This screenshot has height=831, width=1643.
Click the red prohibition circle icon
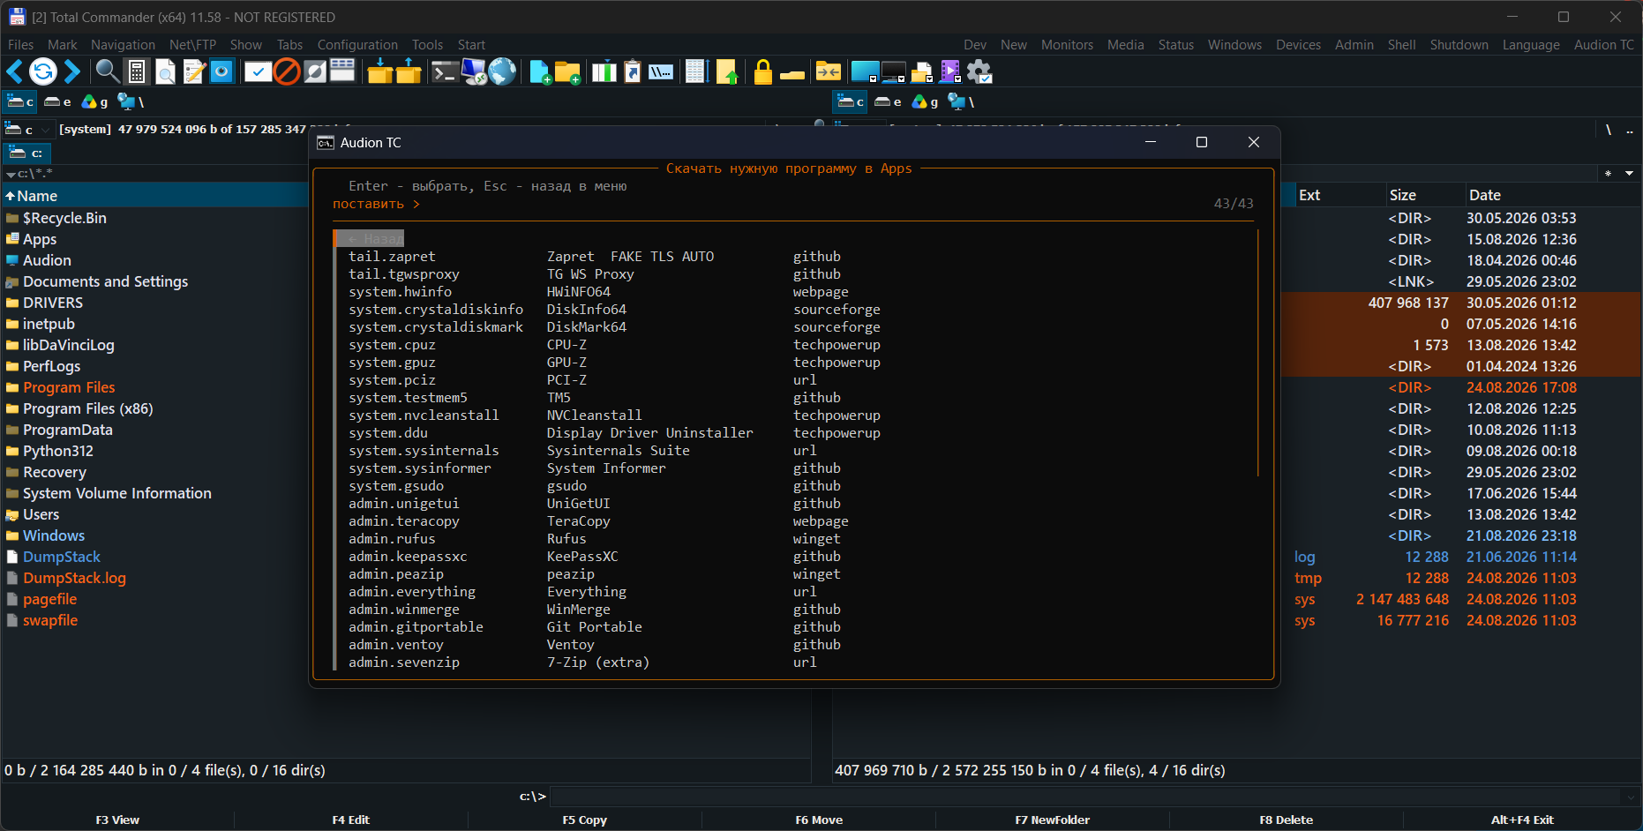(x=287, y=71)
